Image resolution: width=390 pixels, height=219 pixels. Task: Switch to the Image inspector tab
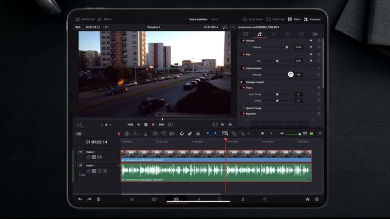(x=301, y=34)
